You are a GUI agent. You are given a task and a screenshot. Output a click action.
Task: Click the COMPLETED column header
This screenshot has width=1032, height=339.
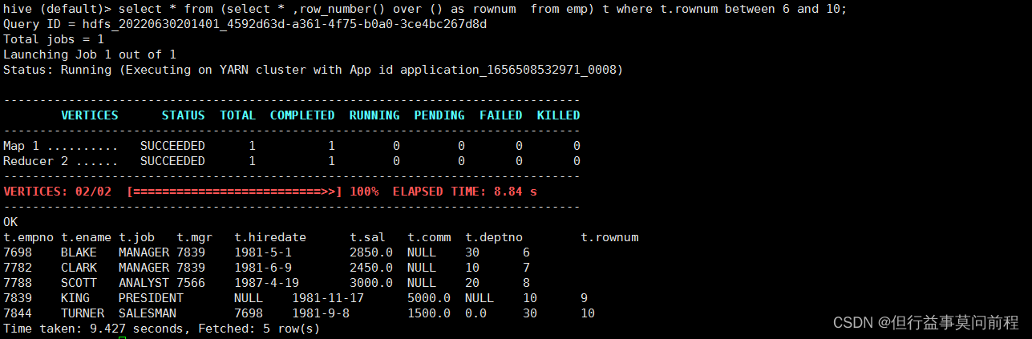click(x=302, y=115)
